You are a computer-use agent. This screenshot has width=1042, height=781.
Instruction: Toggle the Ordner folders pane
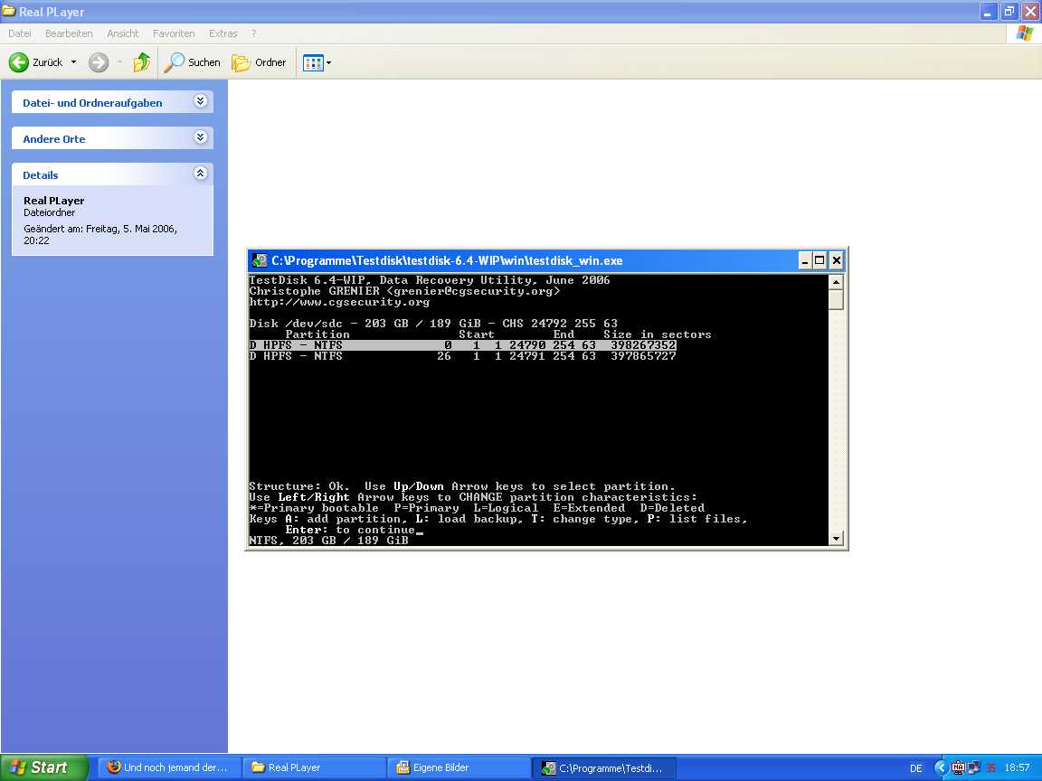click(x=259, y=62)
